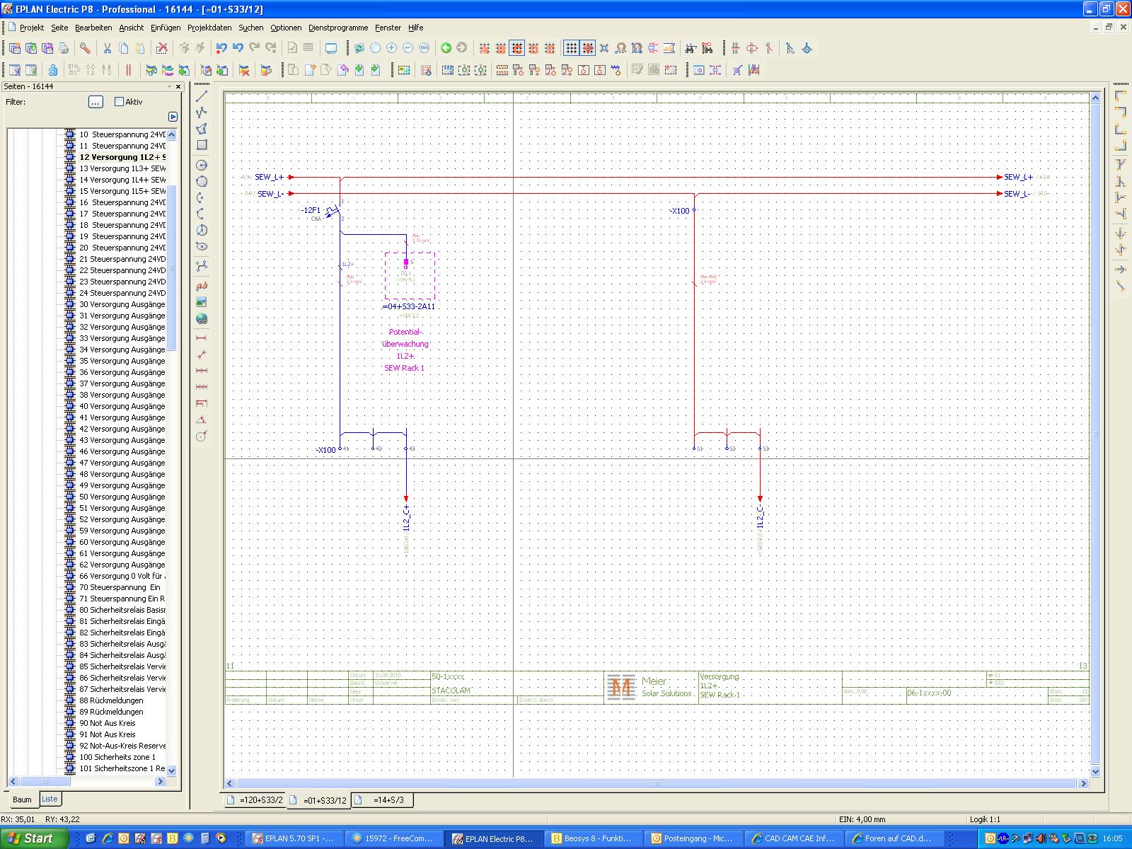Click the red wrench settings icon
Image resolution: width=1132 pixels, height=849 pixels.
(x=85, y=48)
